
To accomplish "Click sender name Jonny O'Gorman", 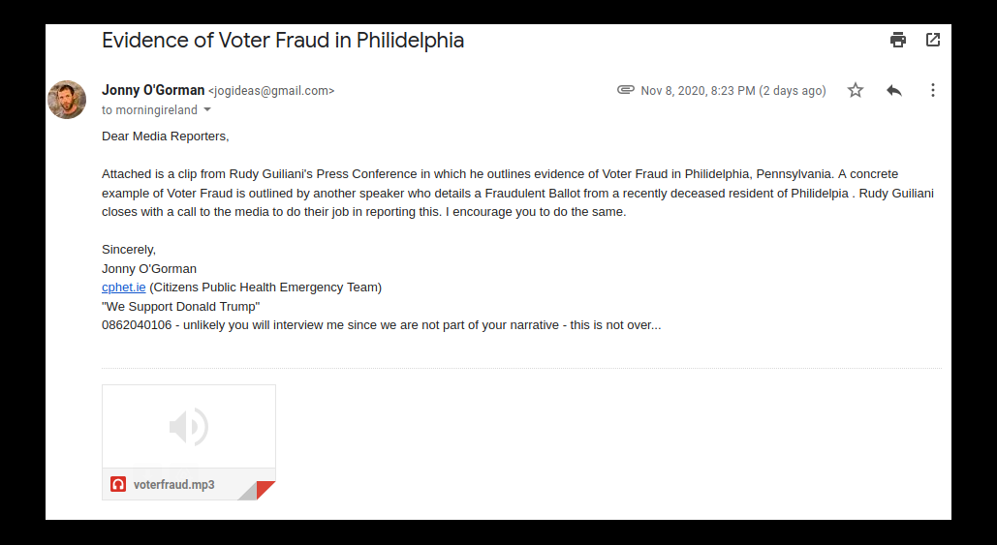I will [x=153, y=90].
